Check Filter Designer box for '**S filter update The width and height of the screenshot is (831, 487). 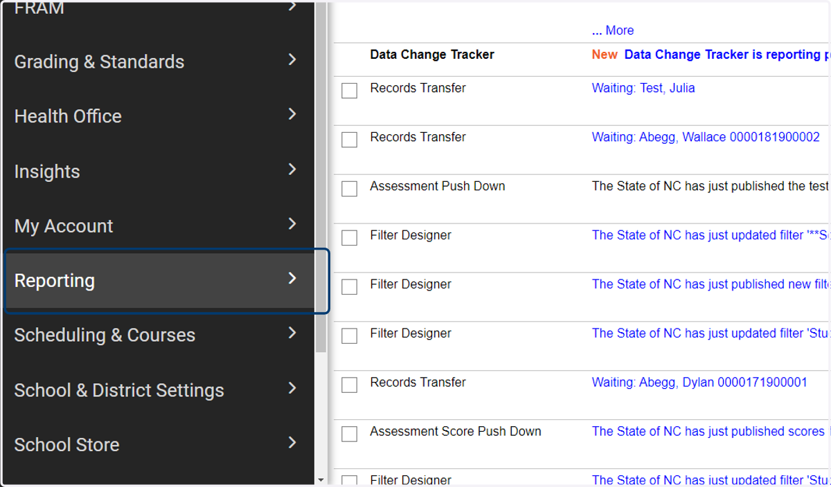point(350,238)
